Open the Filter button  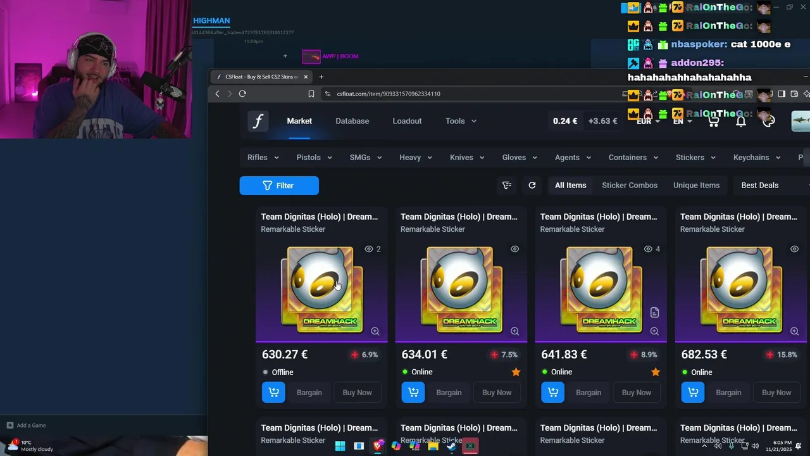coord(279,186)
